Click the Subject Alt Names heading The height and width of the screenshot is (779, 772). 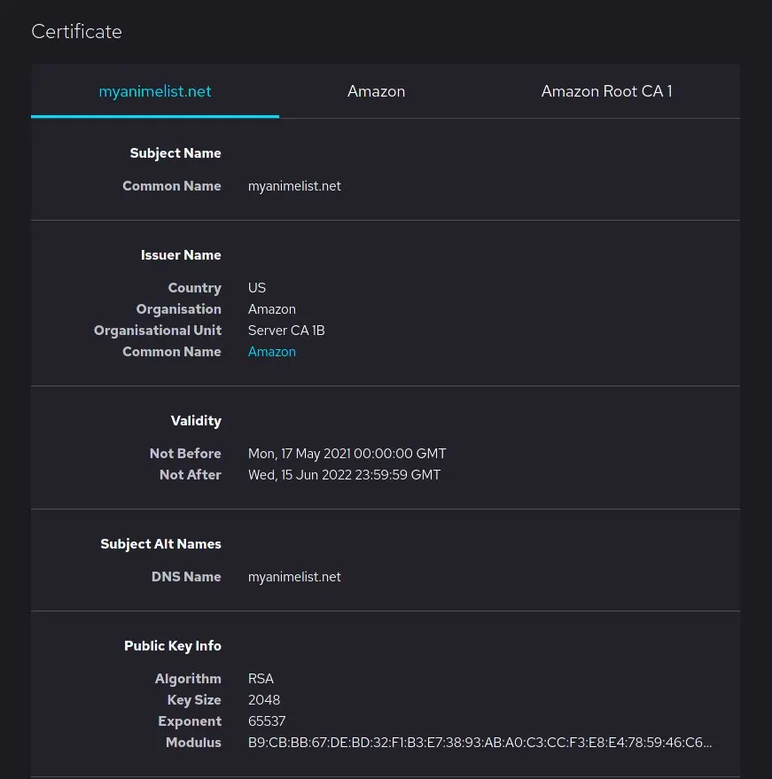coord(160,544)
